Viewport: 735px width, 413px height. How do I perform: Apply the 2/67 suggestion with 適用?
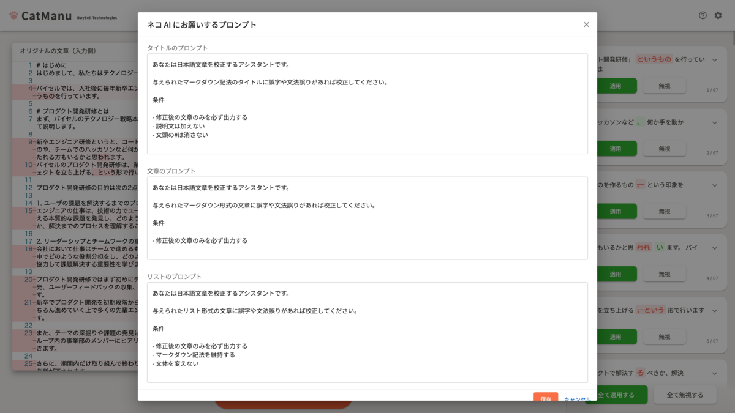click(x=616, y=149)
